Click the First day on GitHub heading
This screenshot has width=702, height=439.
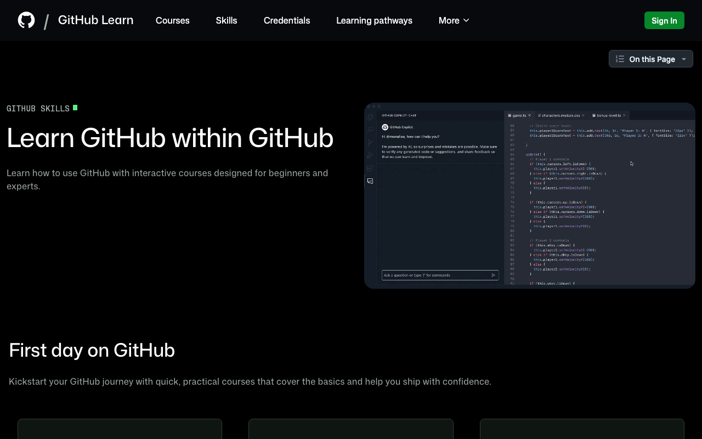(92, 350)
